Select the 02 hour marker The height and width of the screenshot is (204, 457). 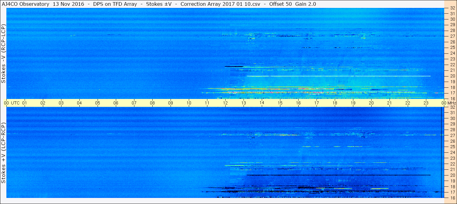[x=43, y=103]
